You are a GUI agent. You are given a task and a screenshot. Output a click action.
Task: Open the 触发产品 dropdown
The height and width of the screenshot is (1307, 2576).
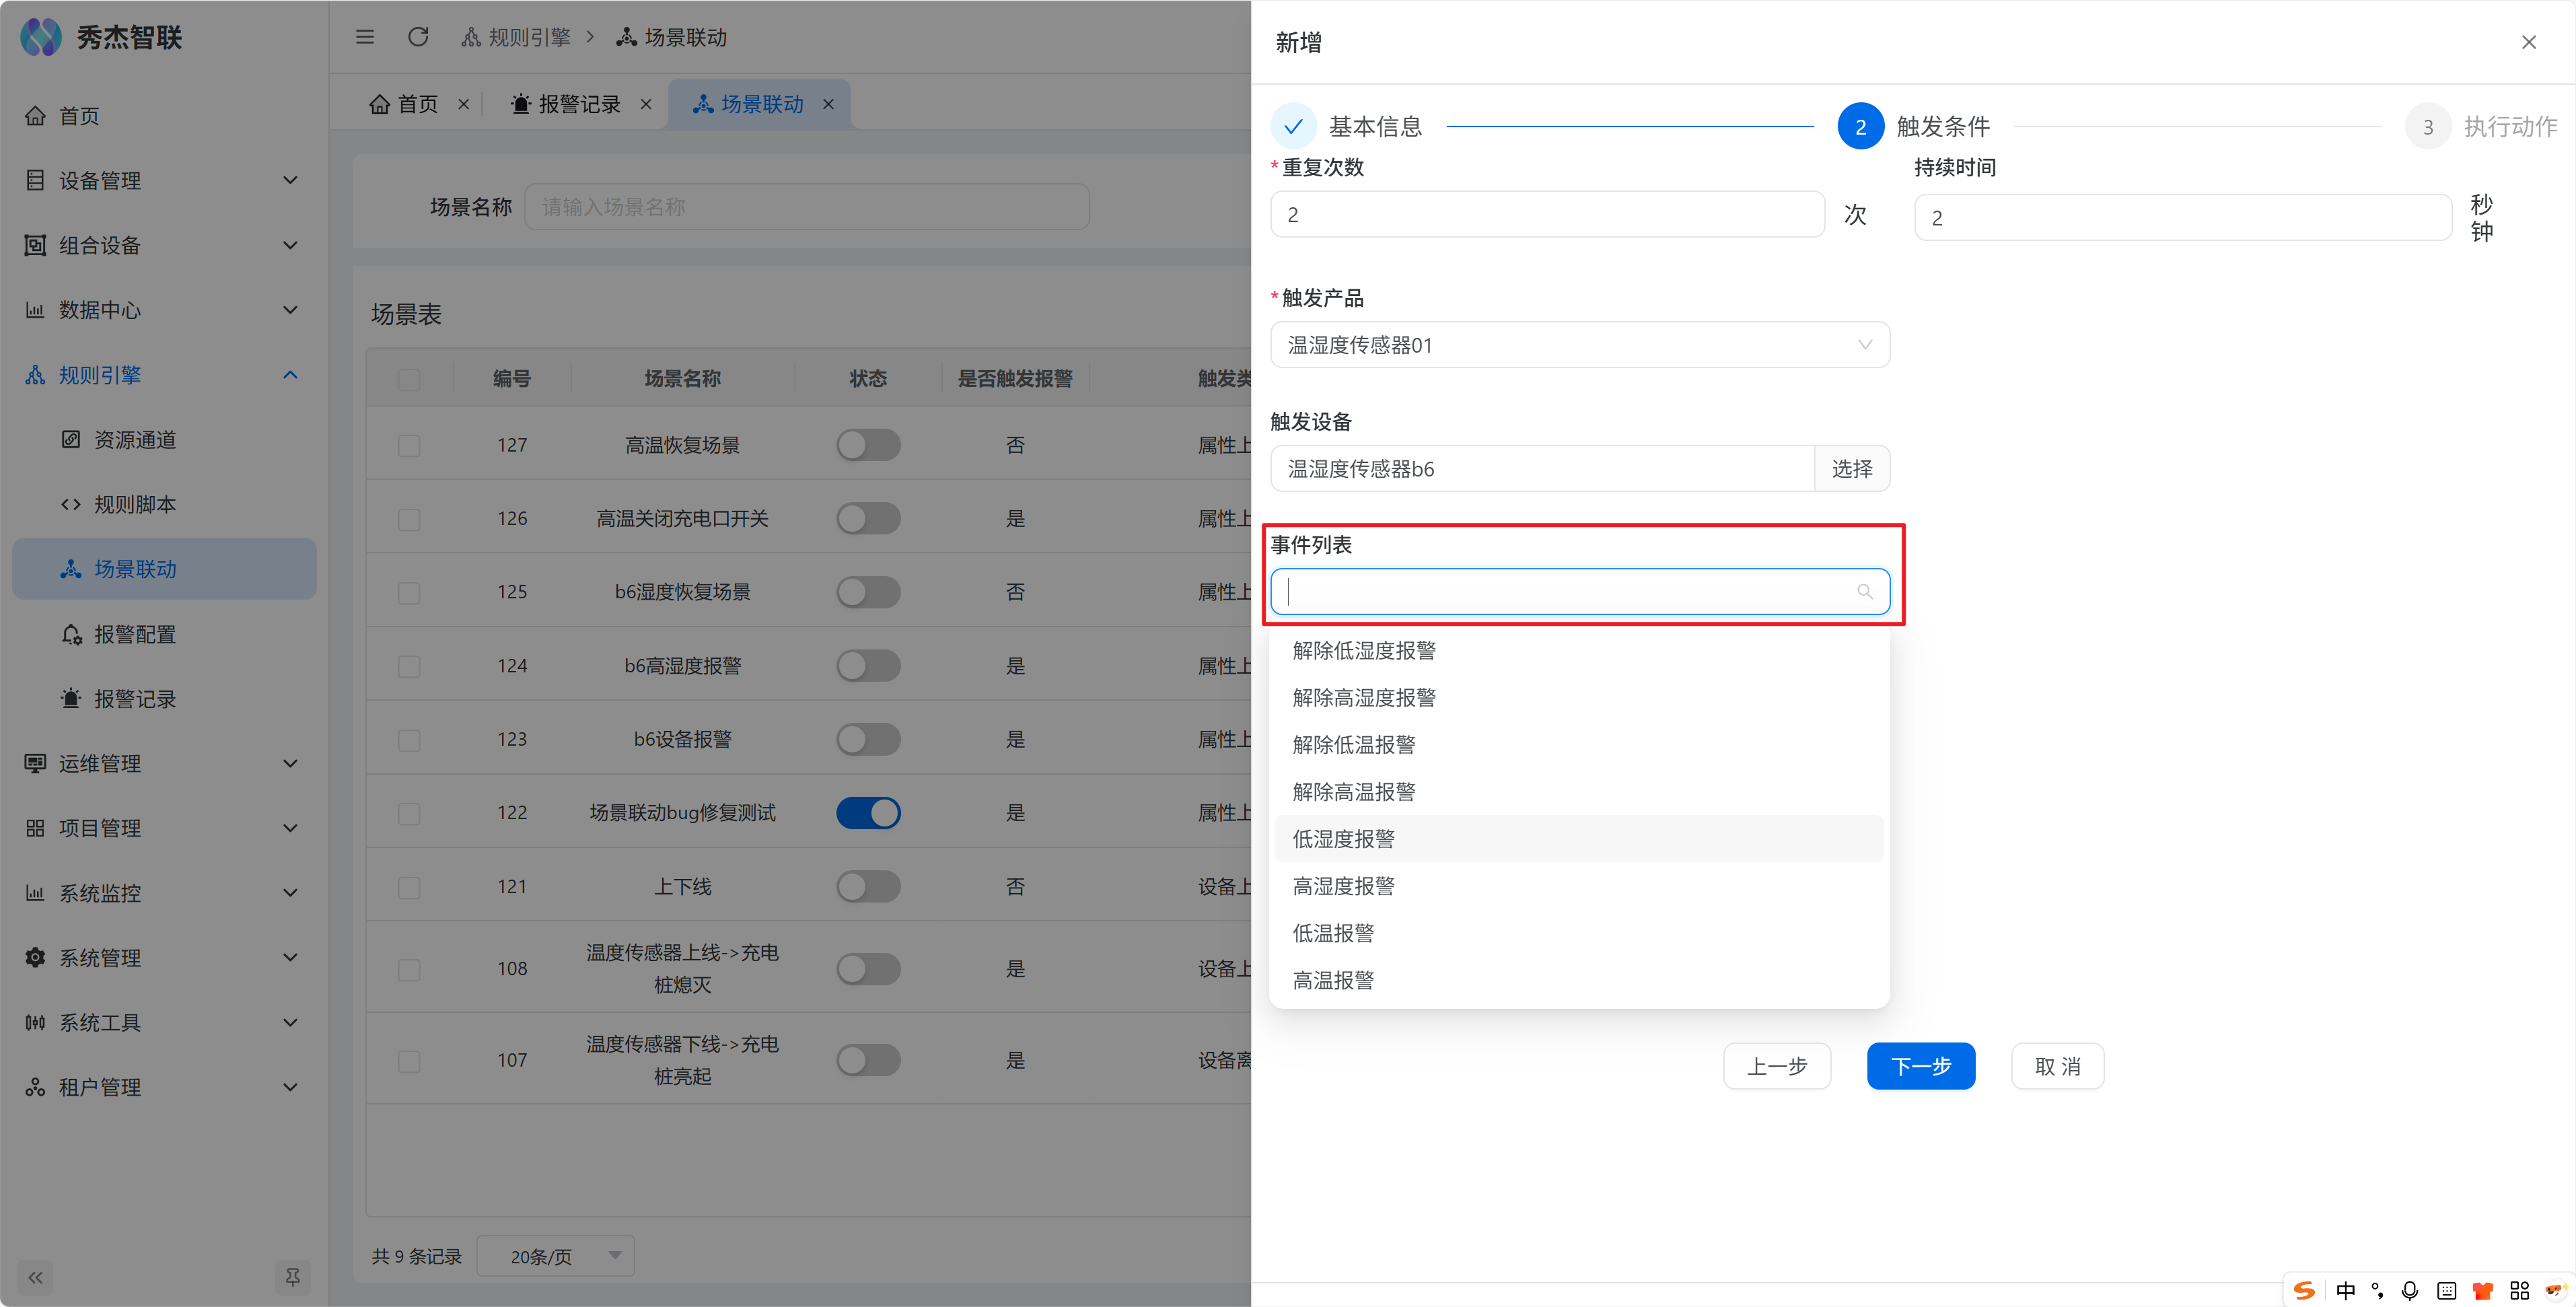[x=1579, y=345]
